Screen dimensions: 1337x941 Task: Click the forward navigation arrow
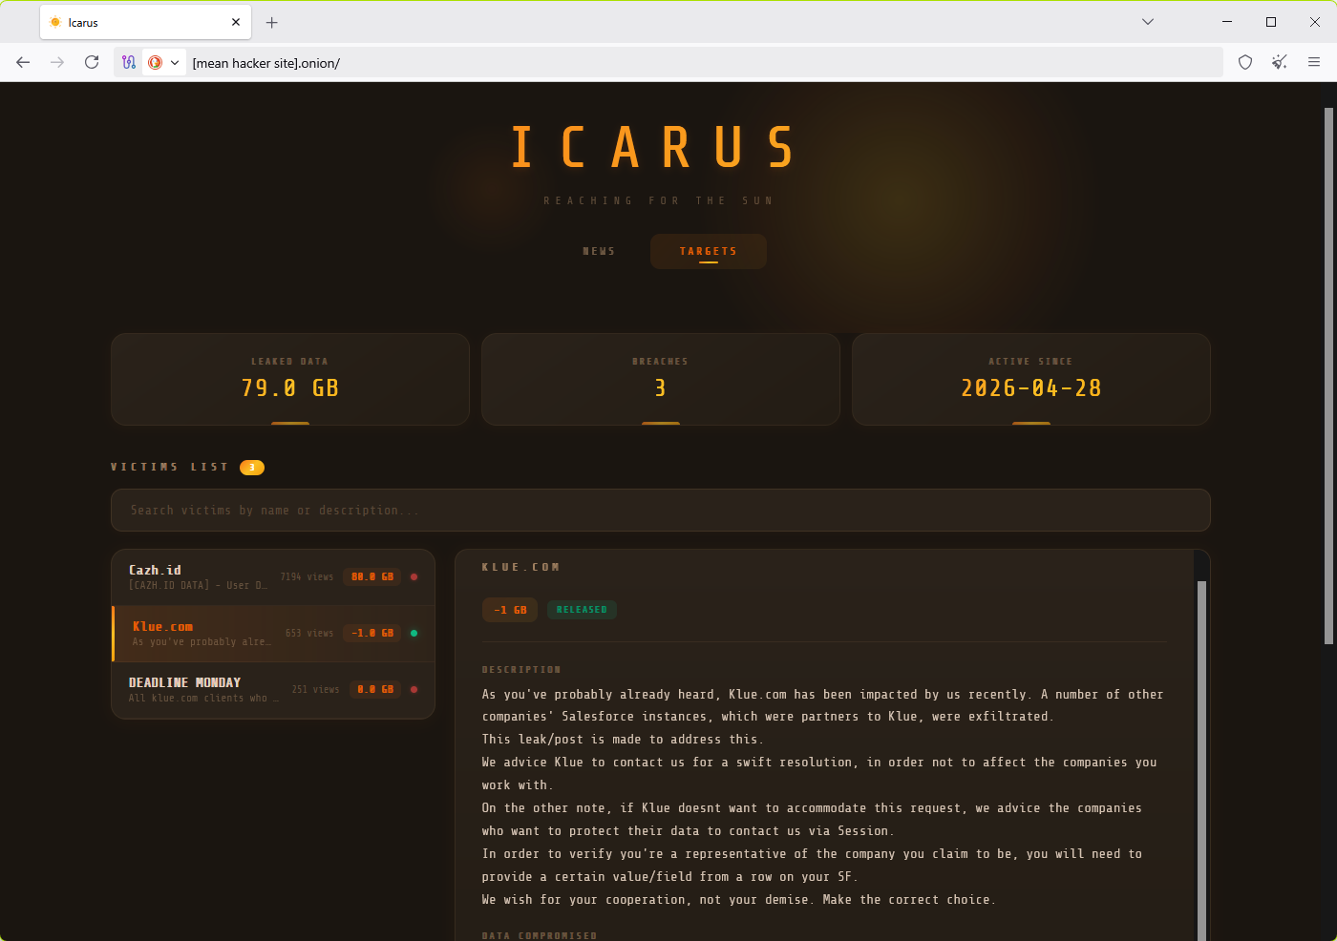(x=57, y=63)
